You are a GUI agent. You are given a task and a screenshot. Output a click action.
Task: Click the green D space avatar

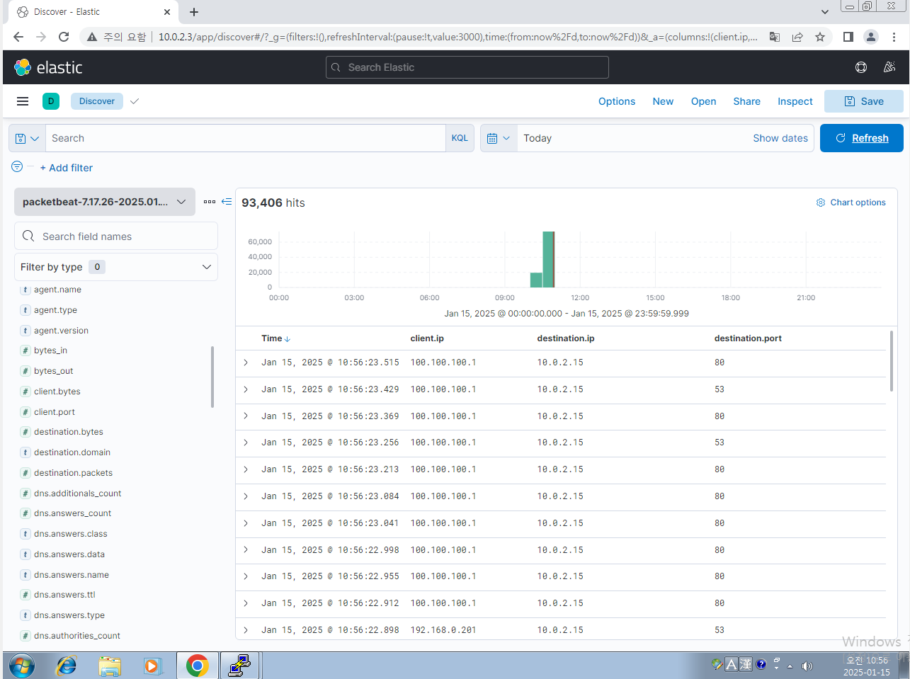click(51, 101)
